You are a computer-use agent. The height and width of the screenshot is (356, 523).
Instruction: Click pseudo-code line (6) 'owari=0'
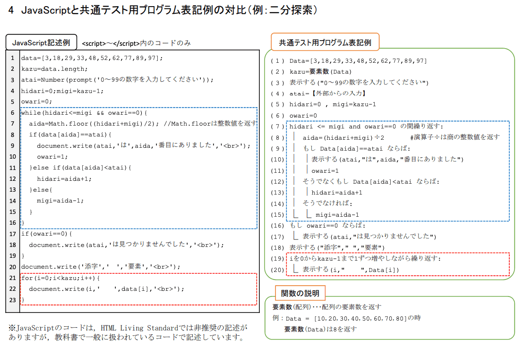point(303,116)
